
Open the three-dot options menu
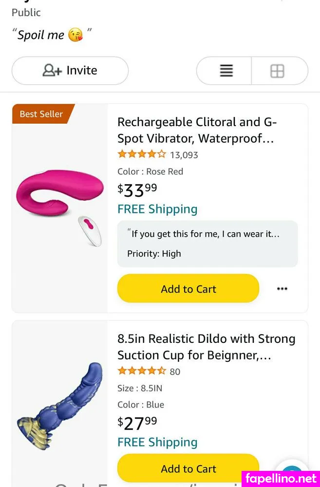(282, 289)
